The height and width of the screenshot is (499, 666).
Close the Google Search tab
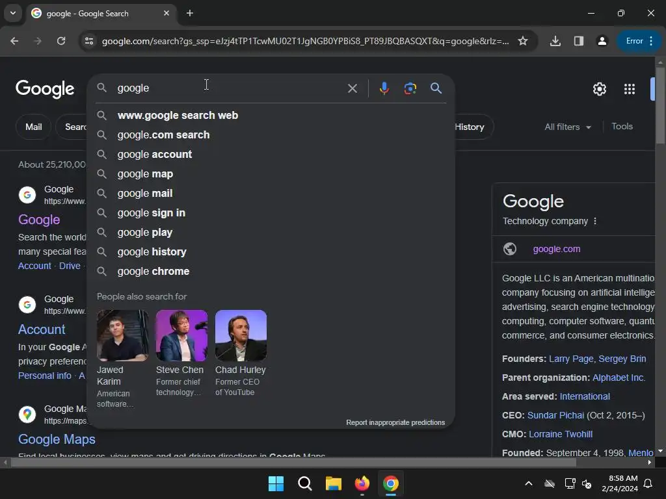coord(166,13)
